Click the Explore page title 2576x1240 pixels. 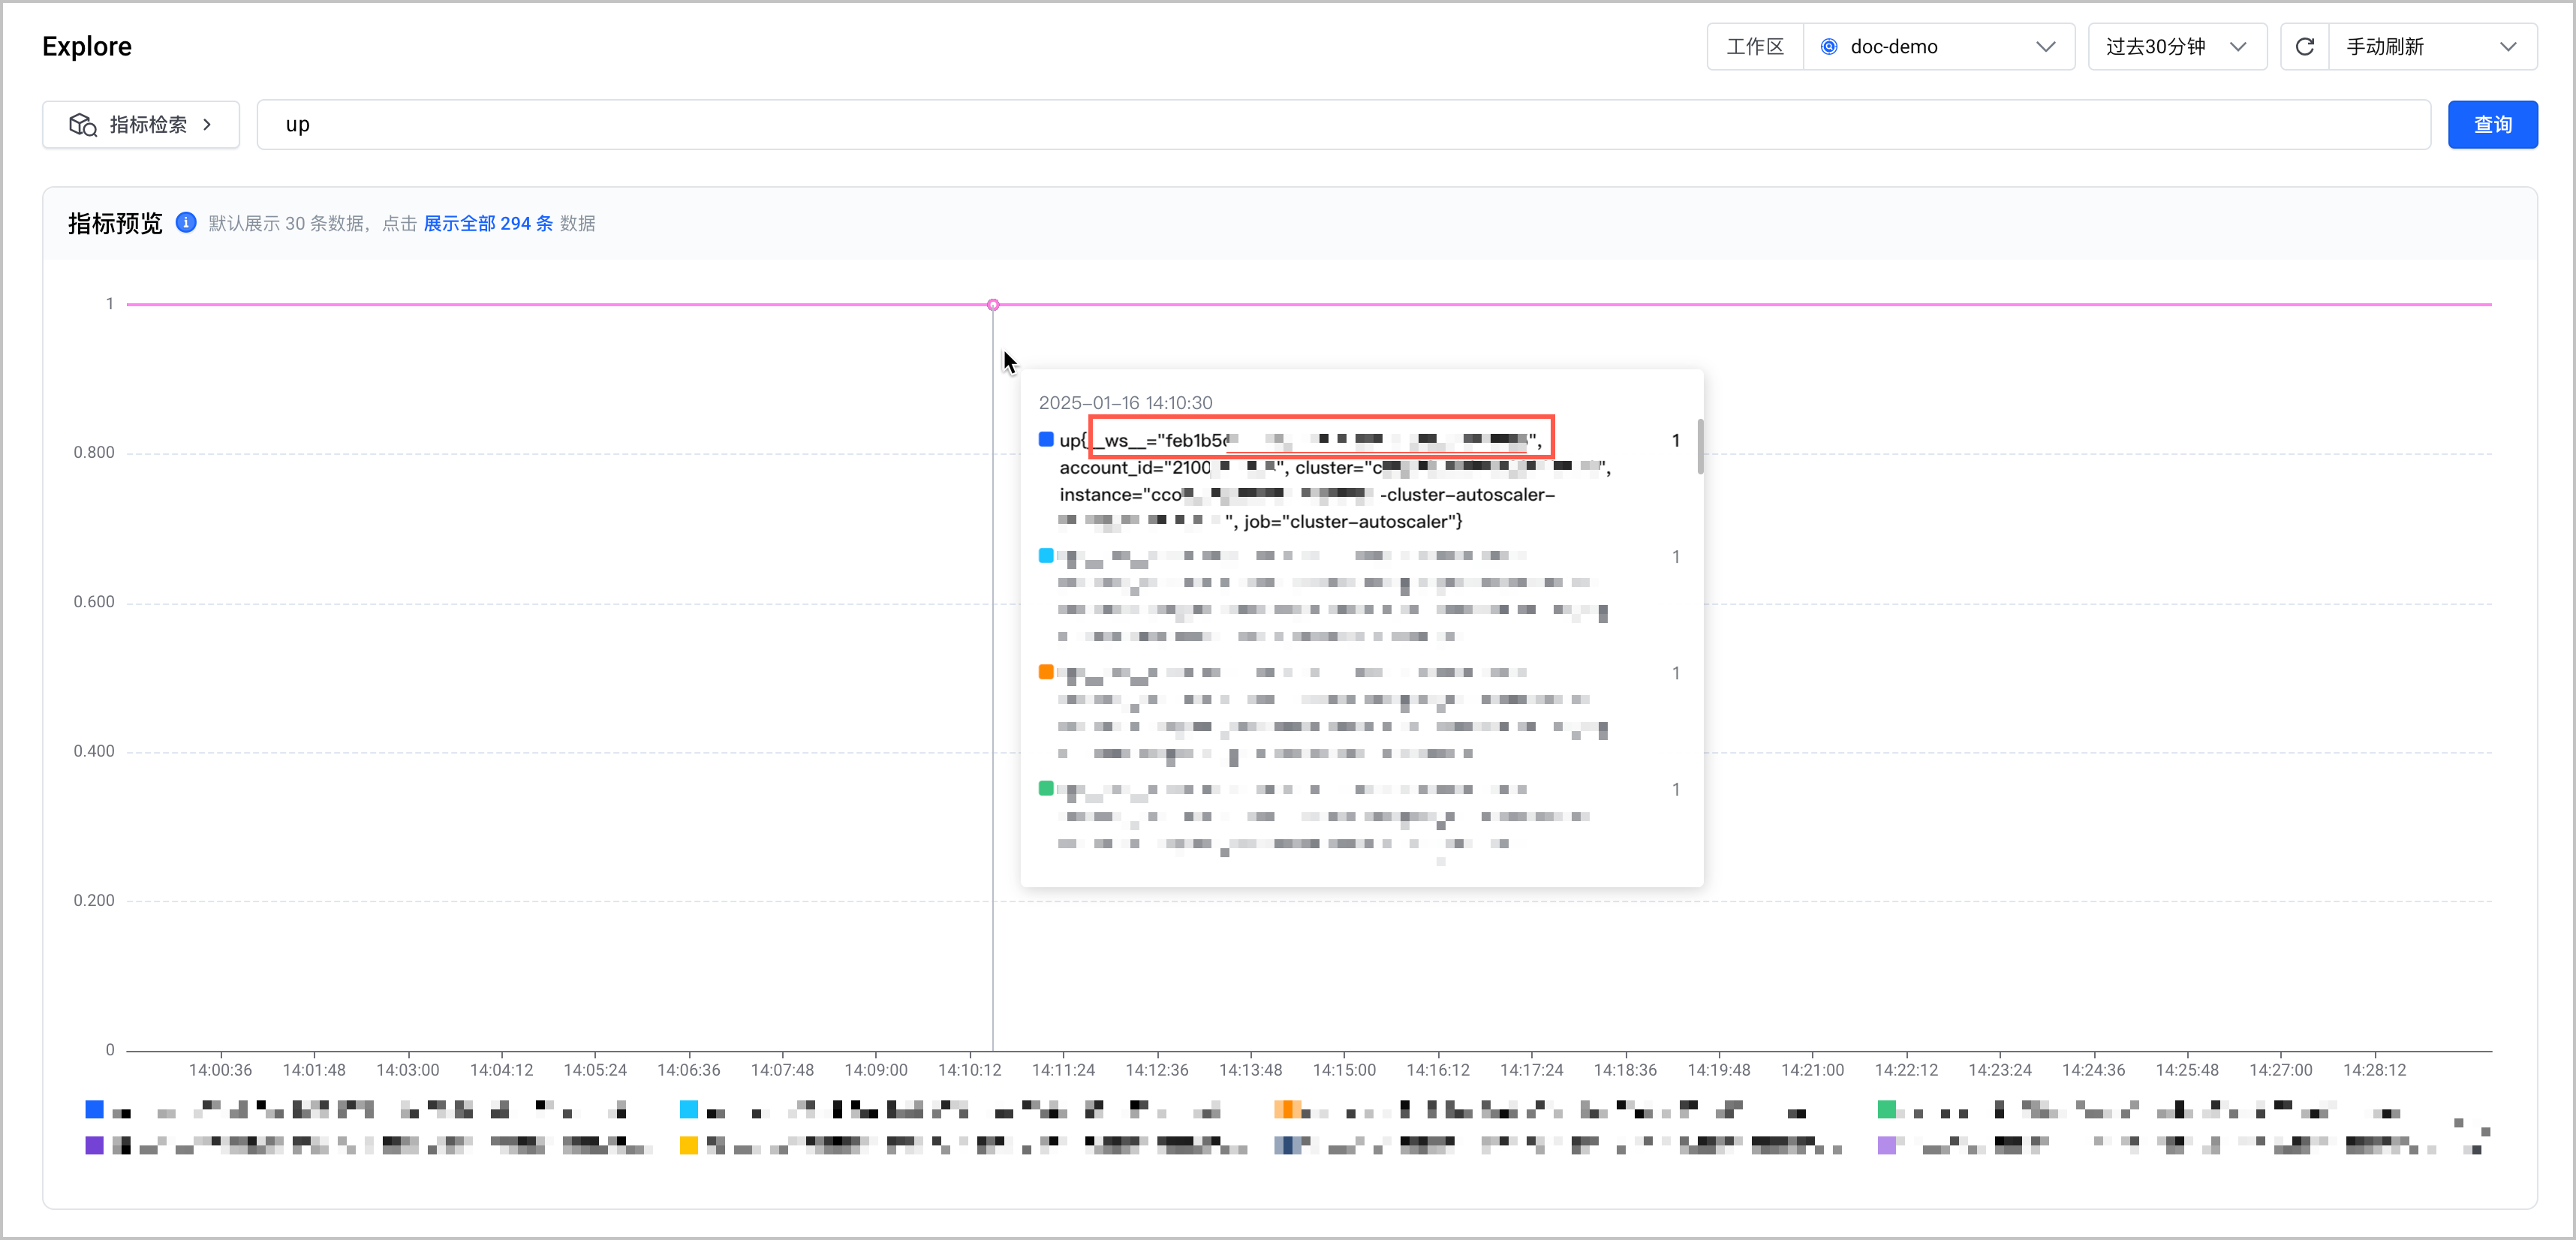pos(87,47)
